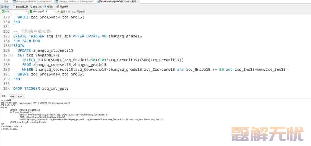Click 'Affected rows: 0' in the message output
This screenshot has height=146, width=311.
(x=12, y=126)
